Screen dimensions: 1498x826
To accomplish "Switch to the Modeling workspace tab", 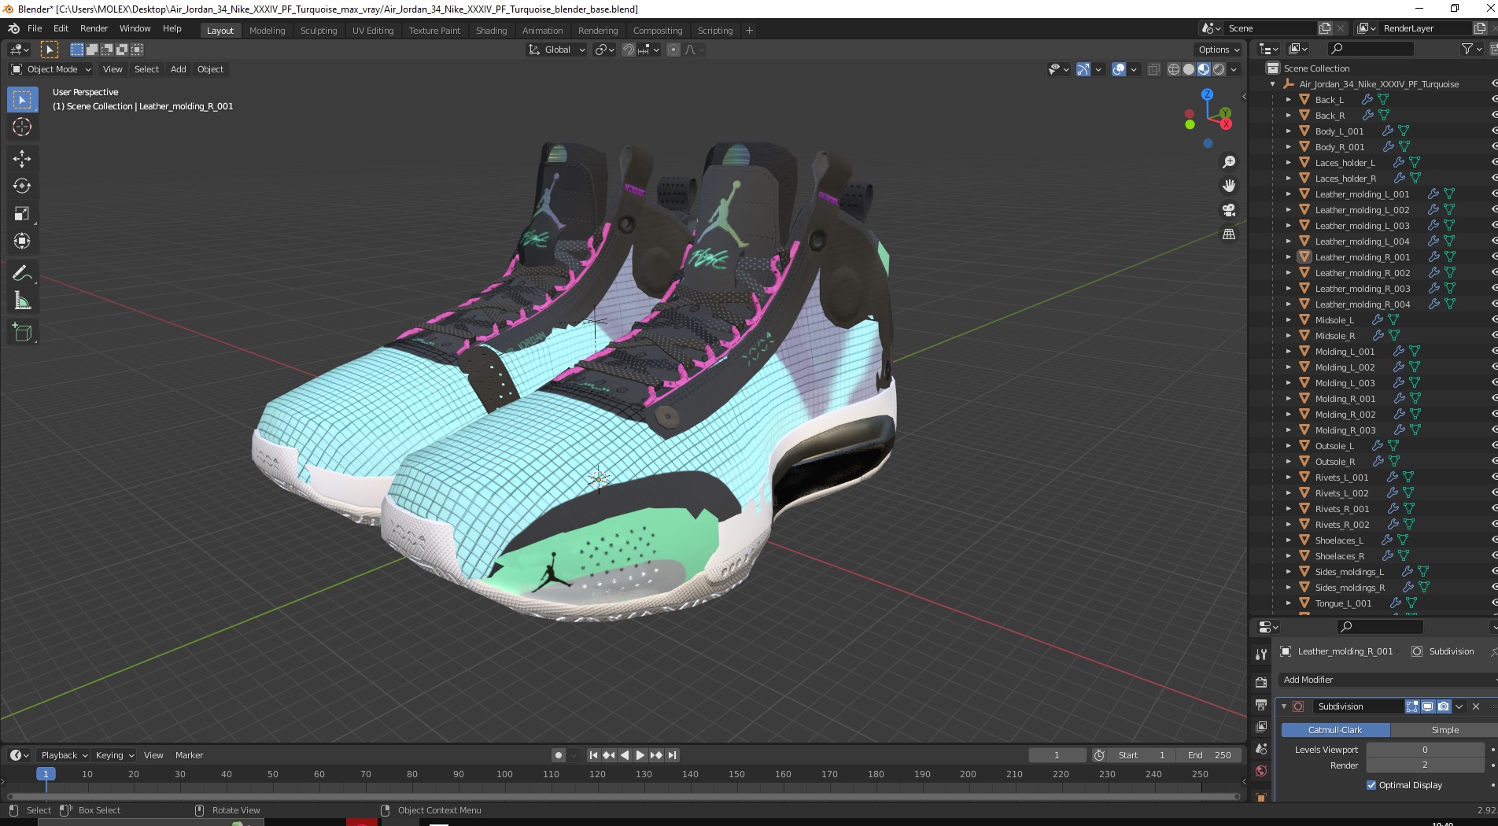I will 267,31.
